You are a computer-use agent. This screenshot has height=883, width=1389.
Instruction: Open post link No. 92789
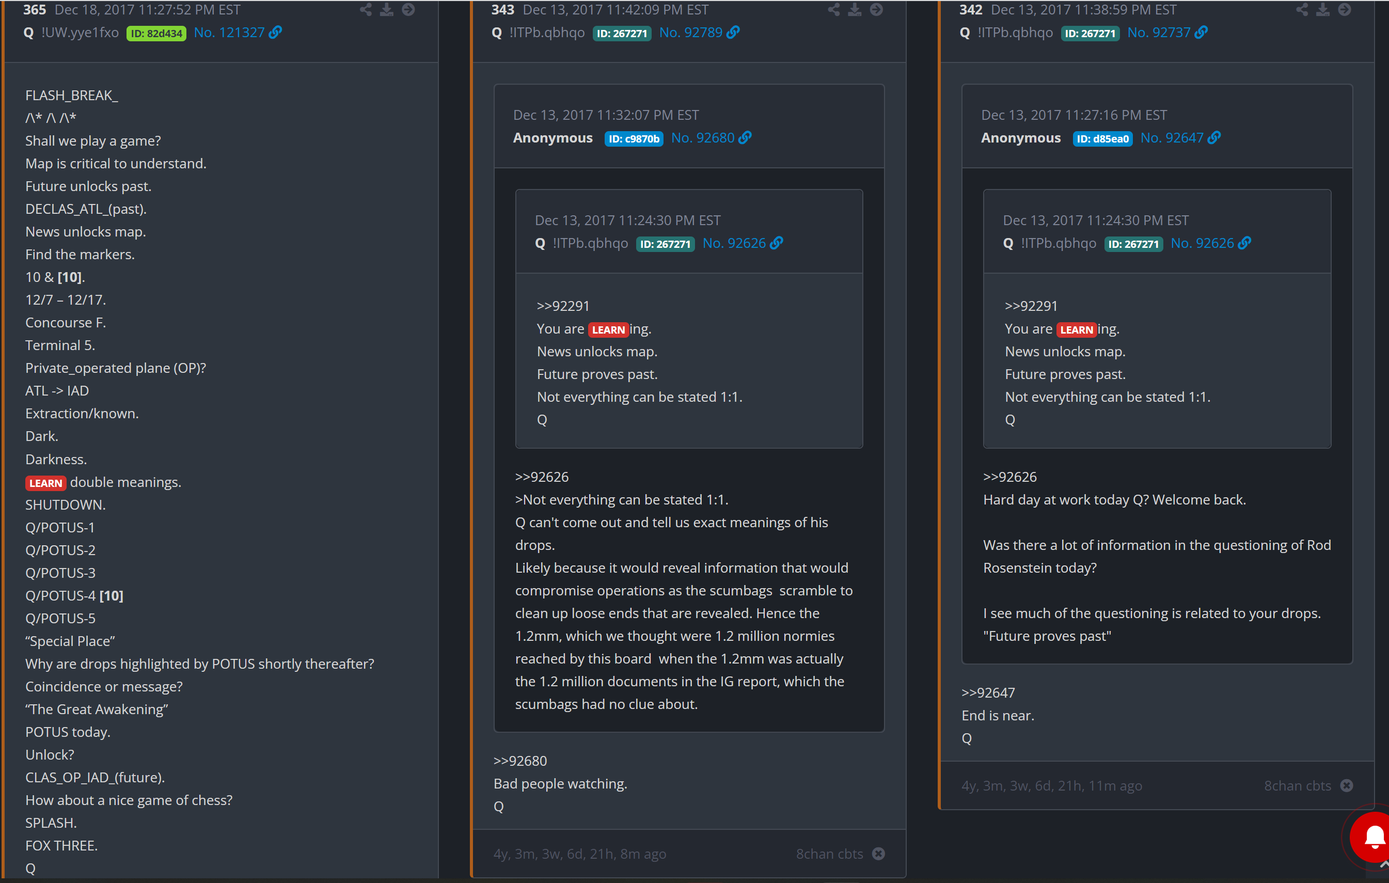[x=690, y=33]
